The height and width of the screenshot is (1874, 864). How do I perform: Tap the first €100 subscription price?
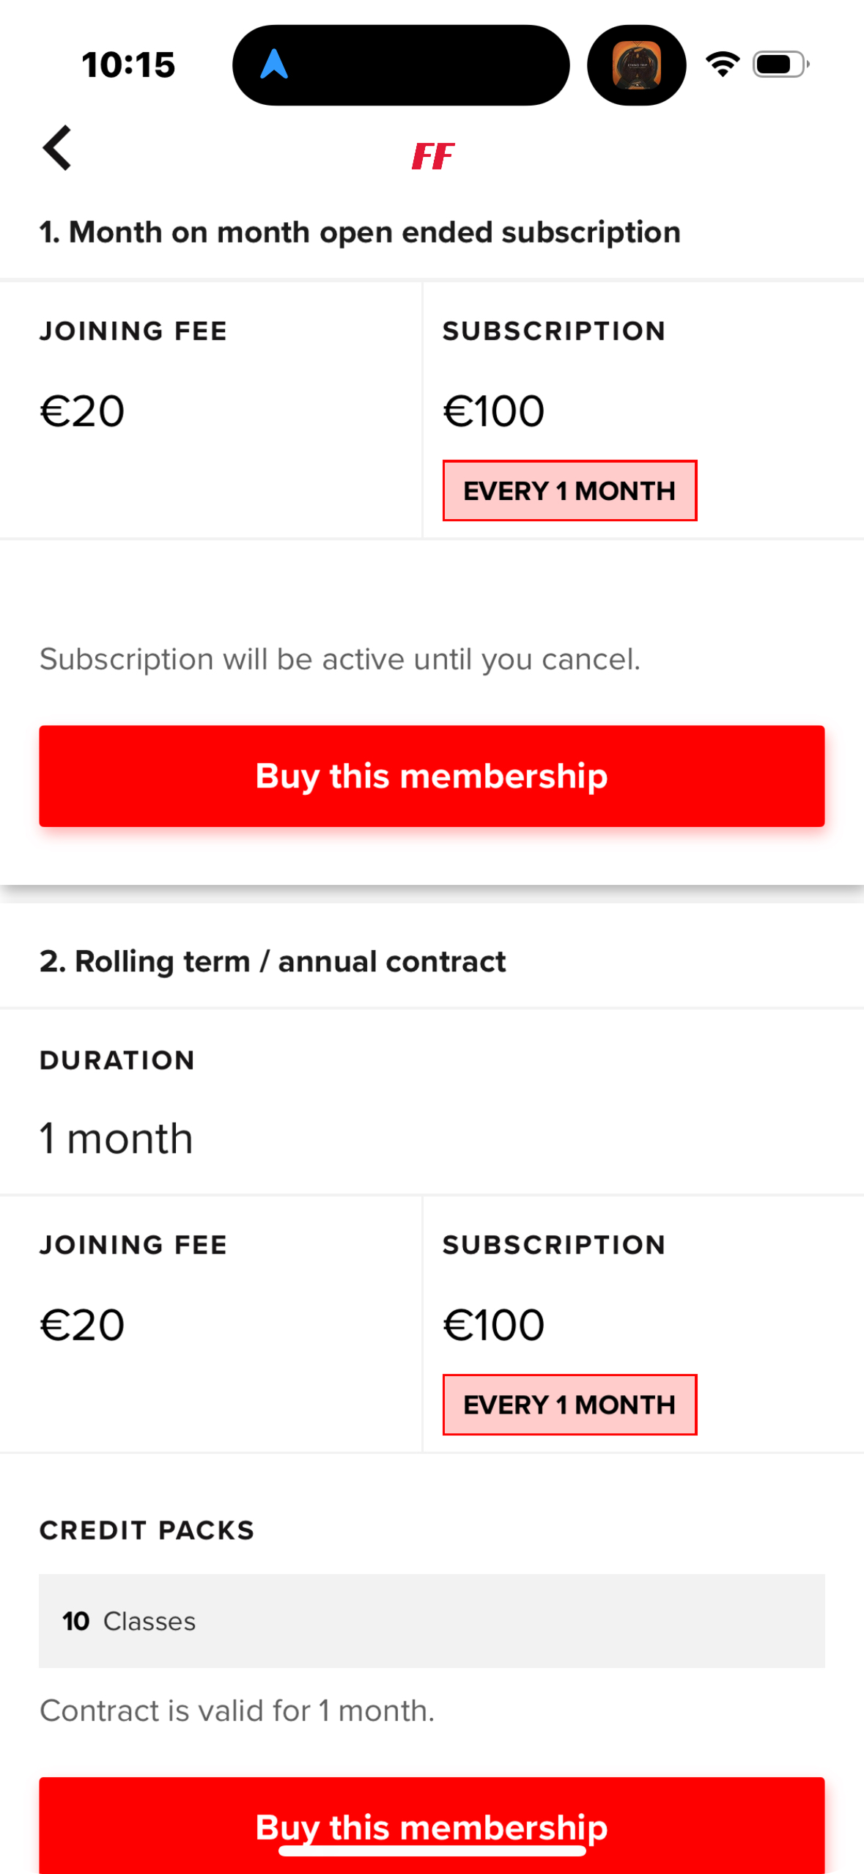(493, 411)
